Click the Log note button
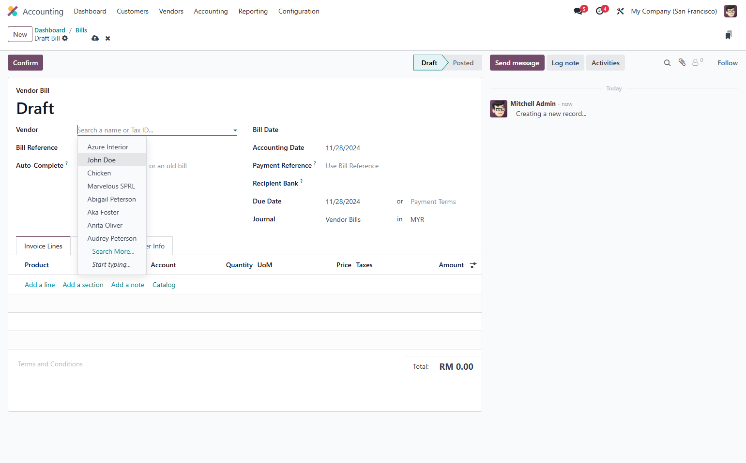 tap(565, 63)
